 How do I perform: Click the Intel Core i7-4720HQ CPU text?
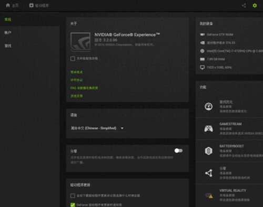tap(235, 51)
